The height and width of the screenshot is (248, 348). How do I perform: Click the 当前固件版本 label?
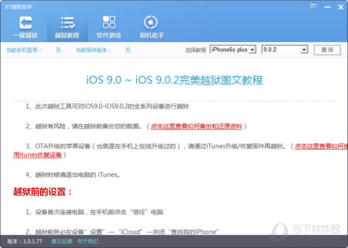pyautogui.click(x=93, y=50)
